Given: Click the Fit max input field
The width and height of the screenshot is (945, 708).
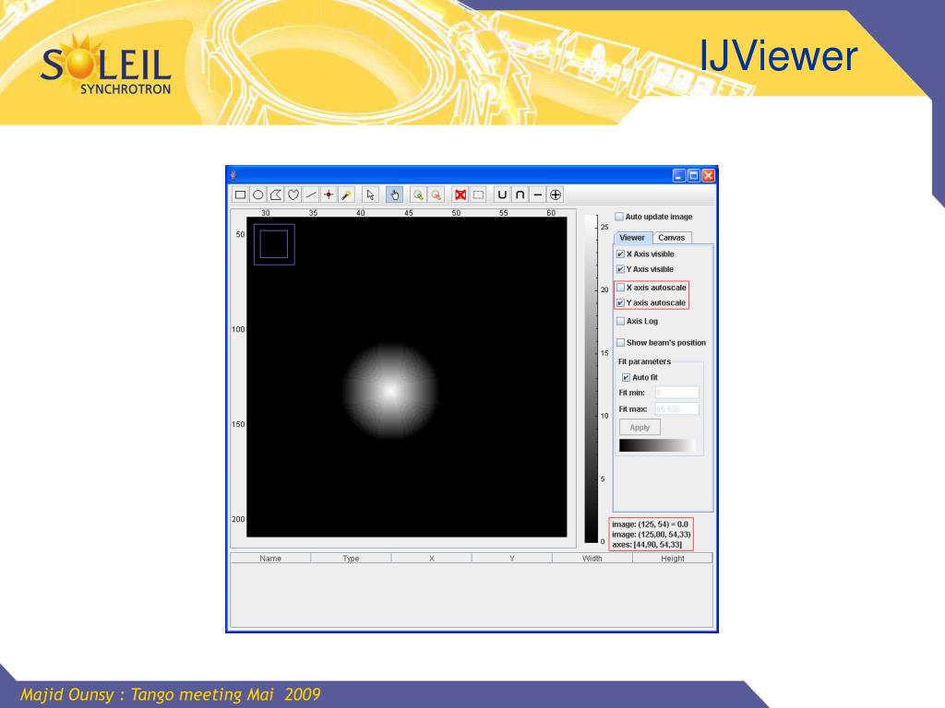Looking at the screenshot, I should 676,408.
